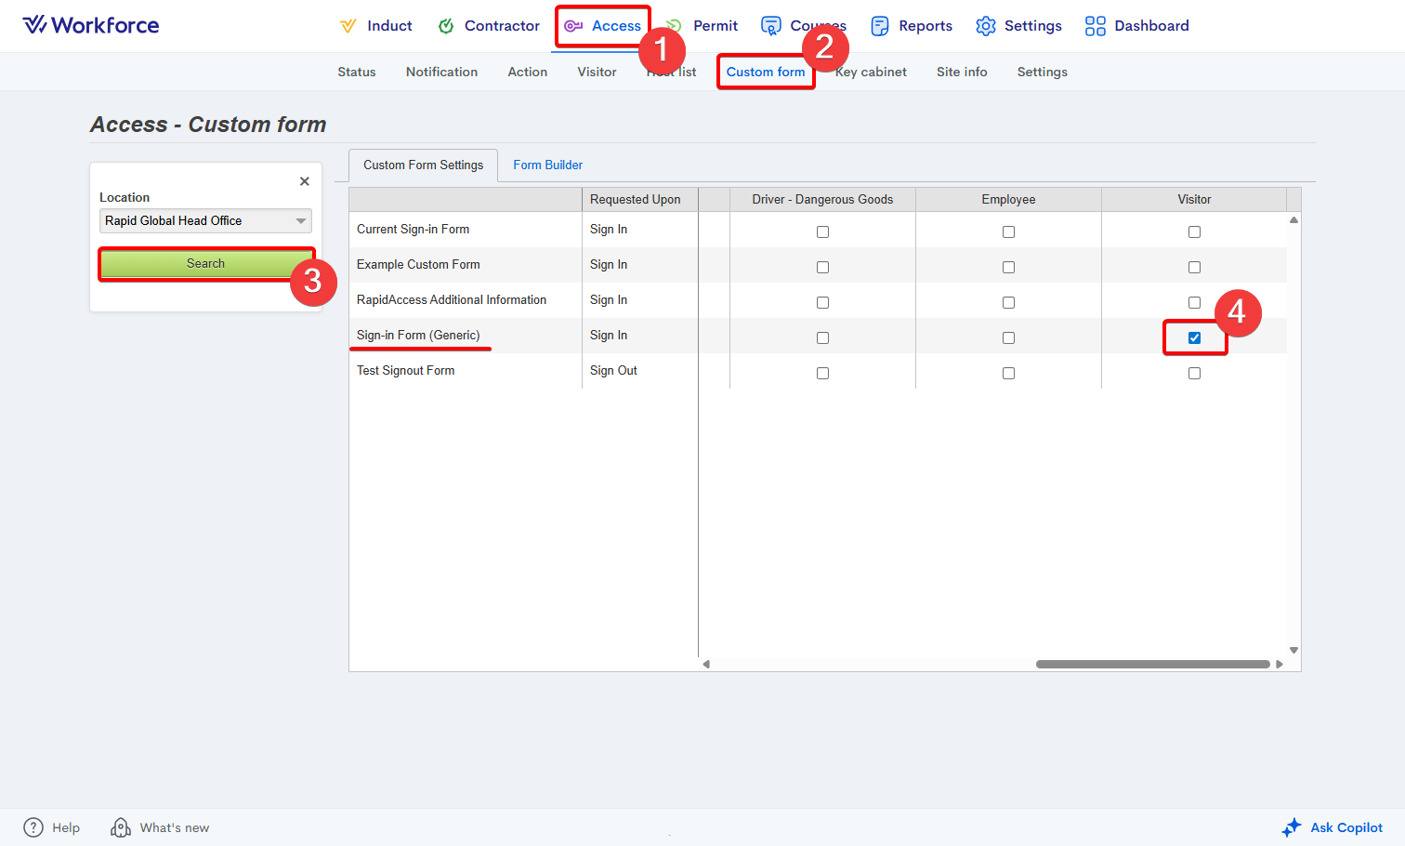Open the Contractor module icon
This screenshot has height=846, width=1405.
coord(446,26)
